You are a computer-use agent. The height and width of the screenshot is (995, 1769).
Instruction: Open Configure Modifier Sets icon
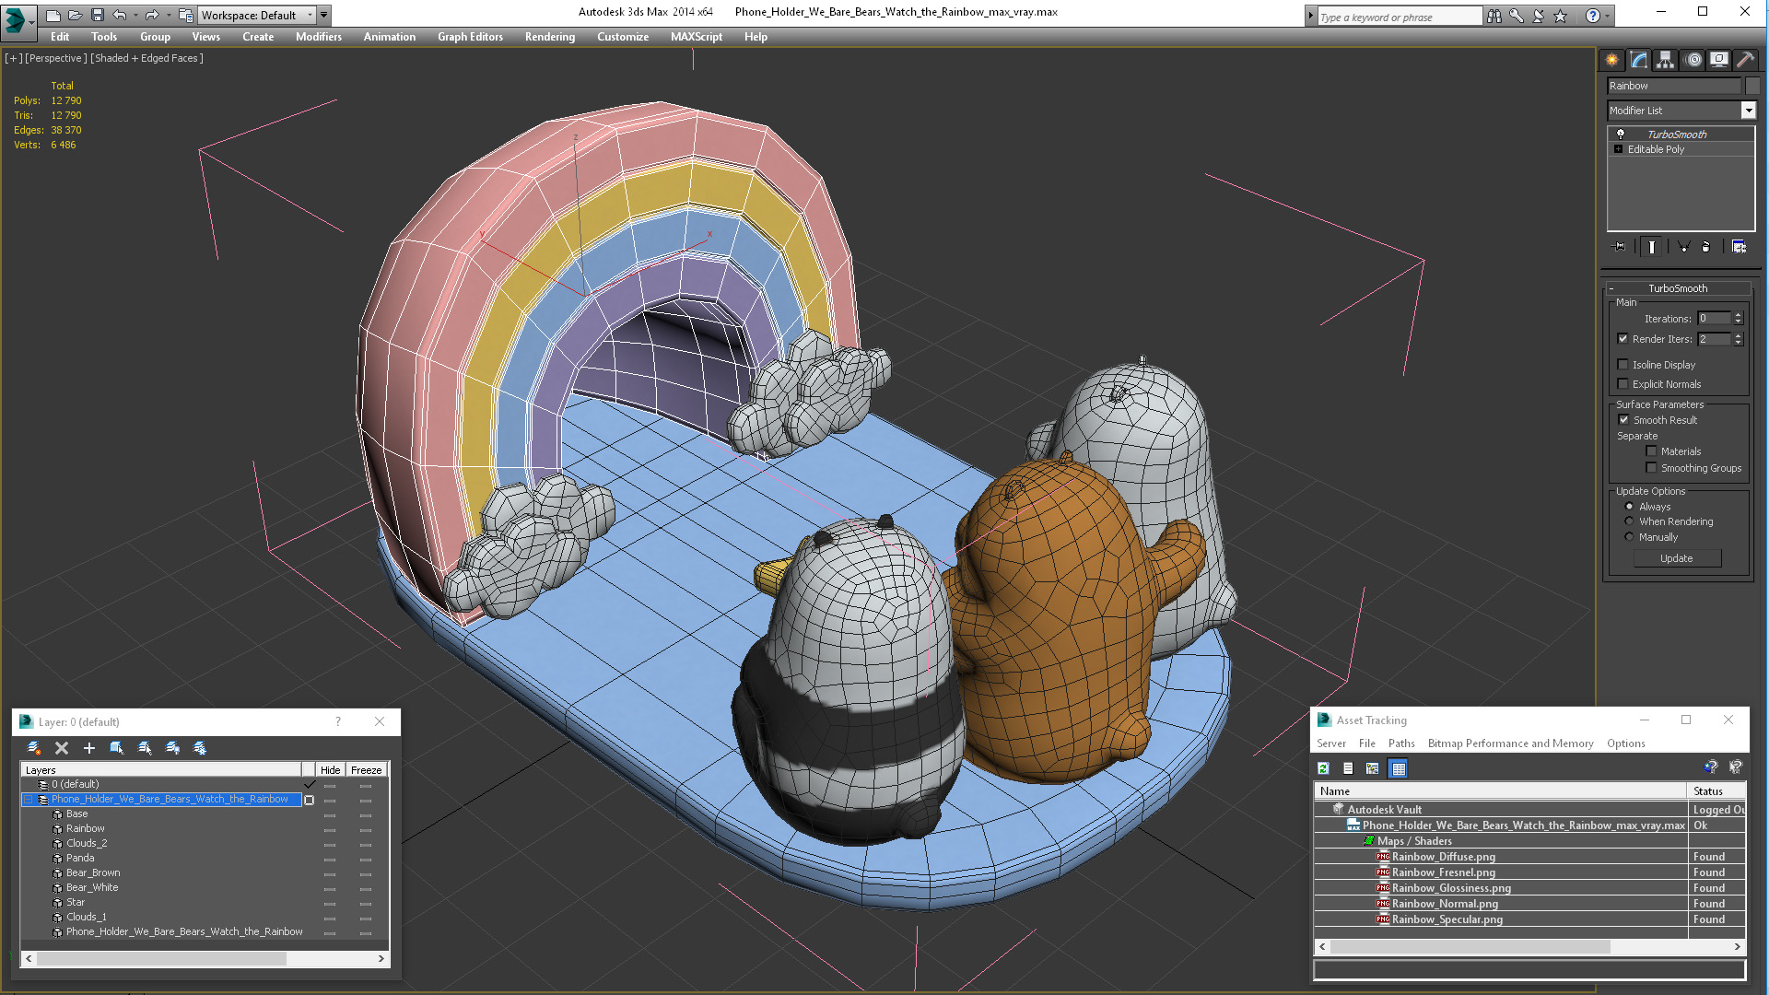point(1739,247)
